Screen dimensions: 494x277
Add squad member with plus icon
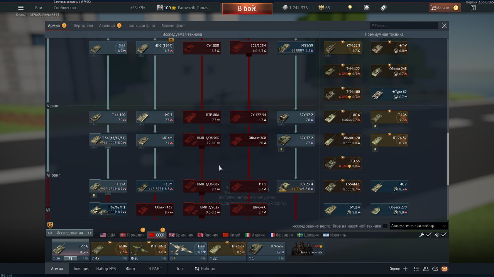click(x=405, y=269)
